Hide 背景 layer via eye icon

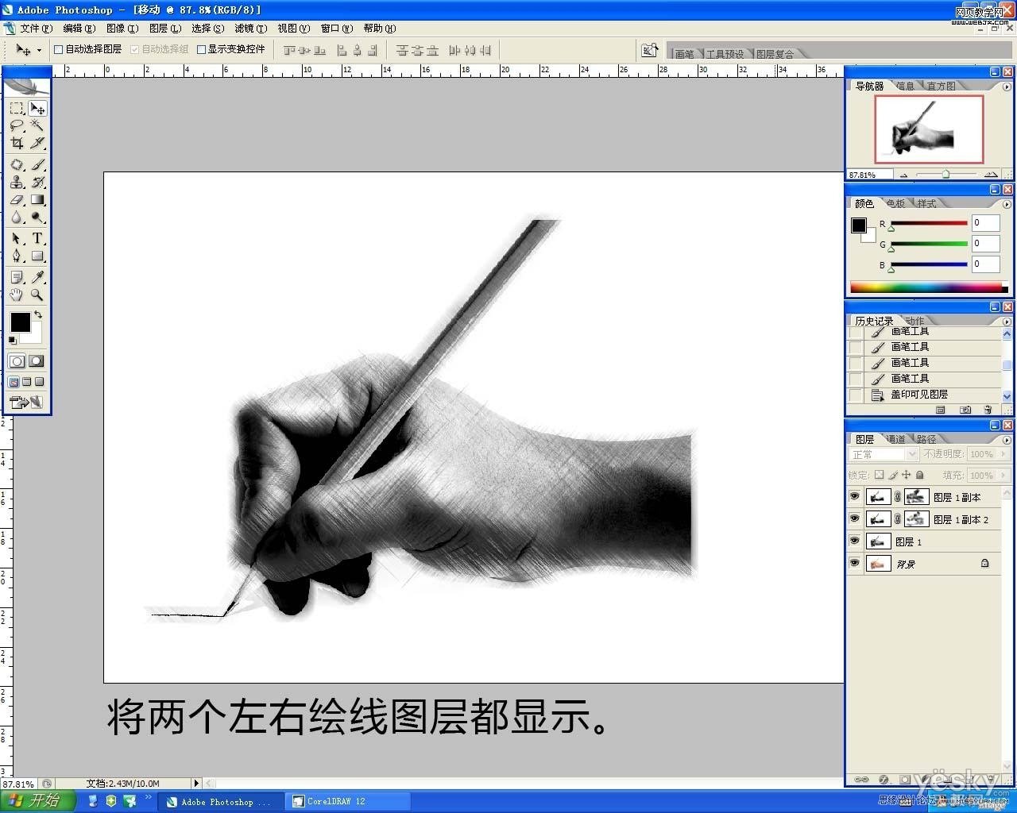click(x=854, y=564)
